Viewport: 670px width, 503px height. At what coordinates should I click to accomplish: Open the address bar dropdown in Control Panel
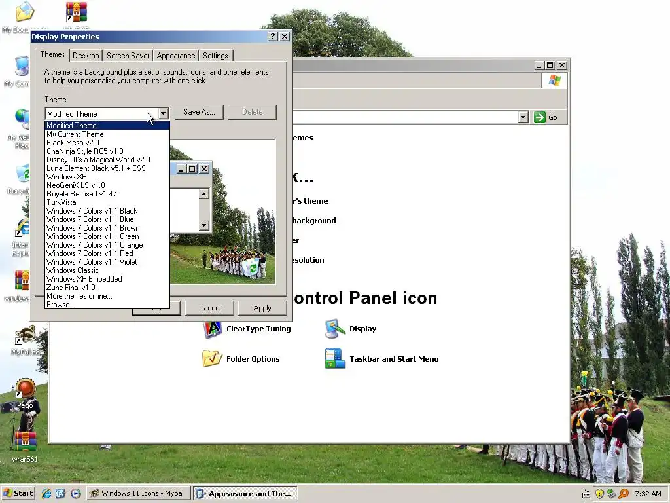click(x=523, y=117)
